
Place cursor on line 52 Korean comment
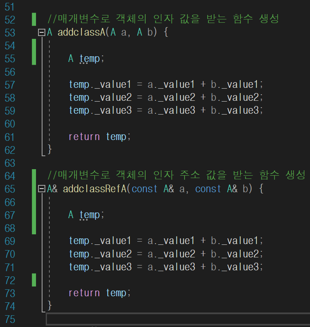(x=163, y=19)
